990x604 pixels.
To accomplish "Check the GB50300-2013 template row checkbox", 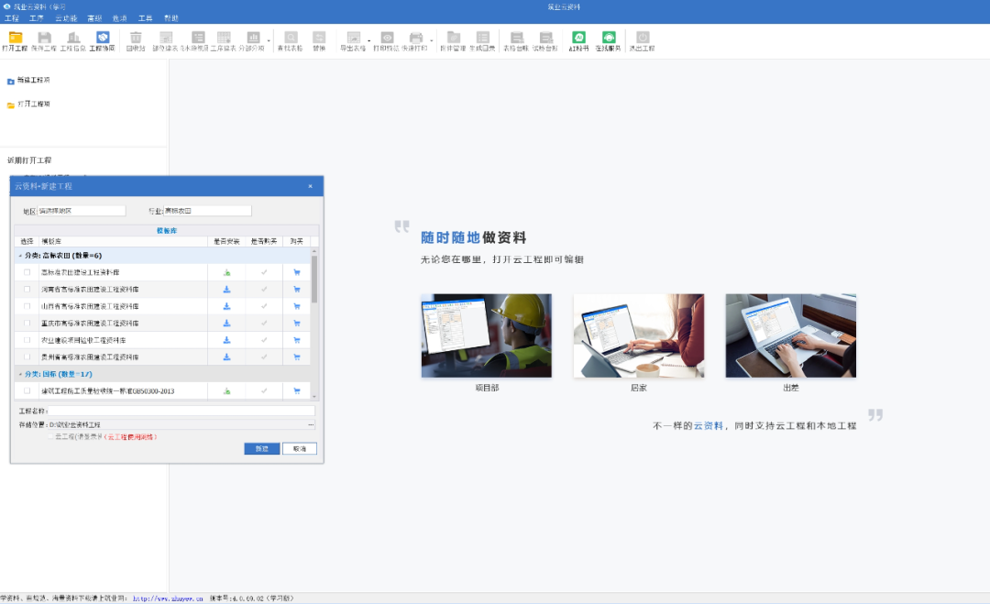I will [27, 390].
